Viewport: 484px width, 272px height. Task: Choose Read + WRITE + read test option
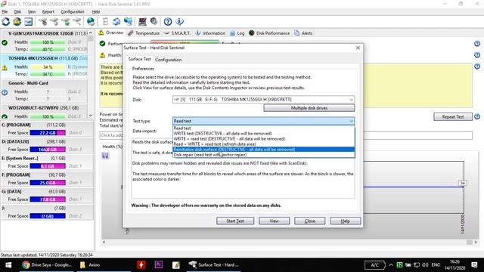[x=263, y=144]
